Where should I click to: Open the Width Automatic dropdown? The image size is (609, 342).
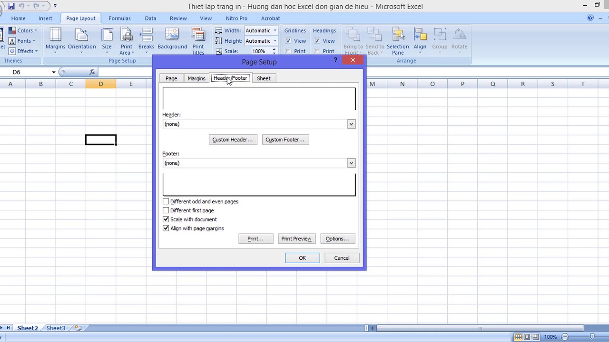[275, 30]
